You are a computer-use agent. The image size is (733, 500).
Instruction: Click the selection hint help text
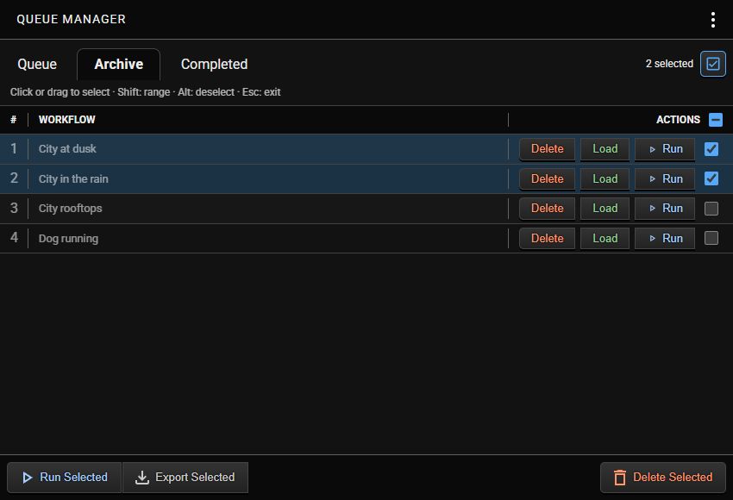click(146, 92)
